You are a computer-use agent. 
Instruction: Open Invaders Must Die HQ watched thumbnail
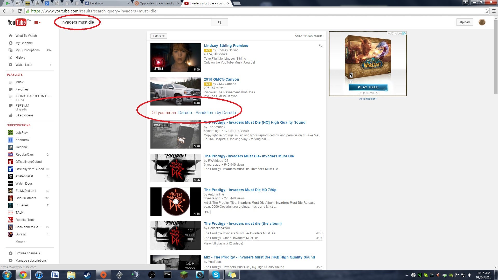coord(176,134)
